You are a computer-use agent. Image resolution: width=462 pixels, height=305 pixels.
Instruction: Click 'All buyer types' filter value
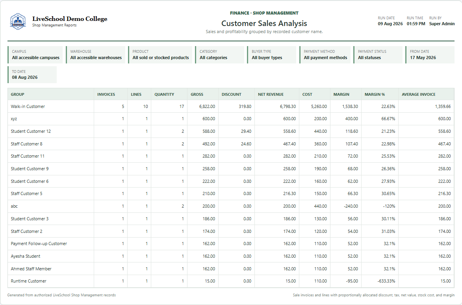pos(267,58)
